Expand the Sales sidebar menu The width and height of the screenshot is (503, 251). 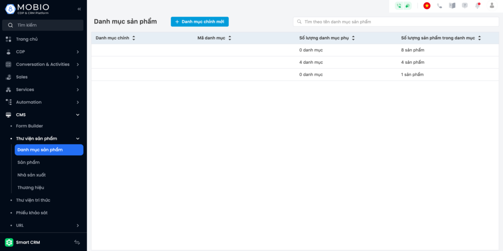[x=78, y=77]
